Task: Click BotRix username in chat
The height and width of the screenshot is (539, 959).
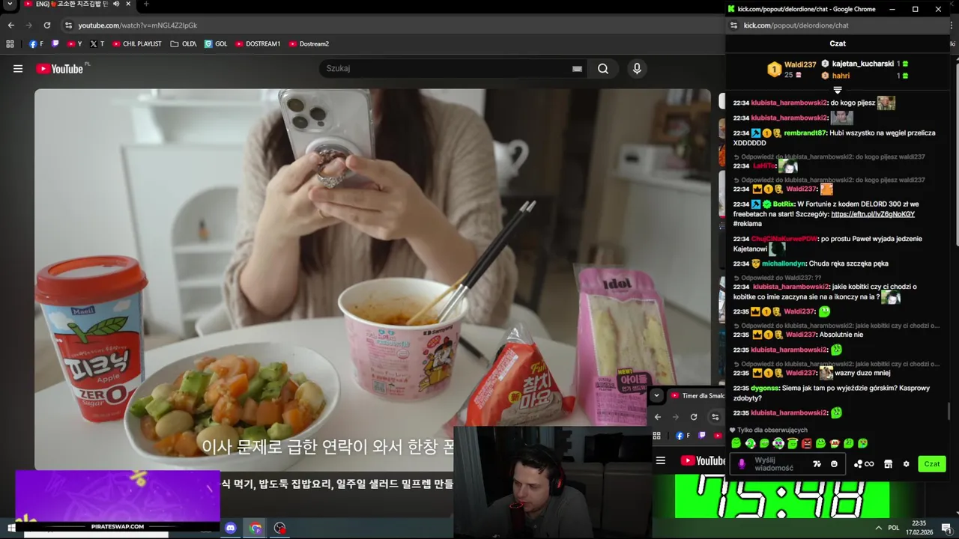Action: 783,204
